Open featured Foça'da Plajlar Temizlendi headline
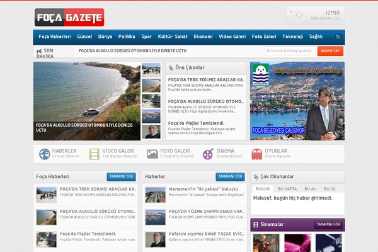Viewport: 378px width, 252px height. (x=196, y=123)
